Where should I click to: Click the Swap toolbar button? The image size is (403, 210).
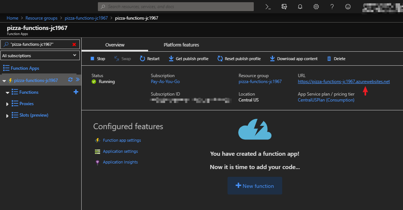point(123,59)
